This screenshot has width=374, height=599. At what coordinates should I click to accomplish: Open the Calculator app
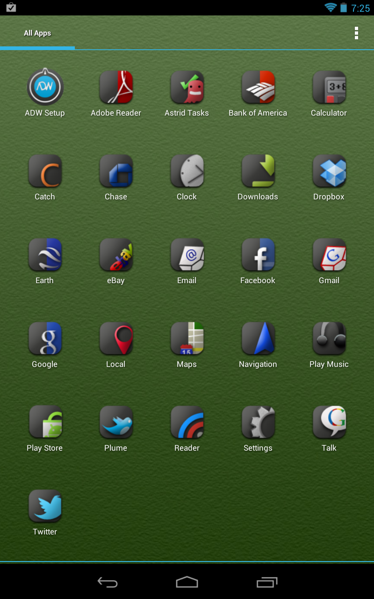329,87
